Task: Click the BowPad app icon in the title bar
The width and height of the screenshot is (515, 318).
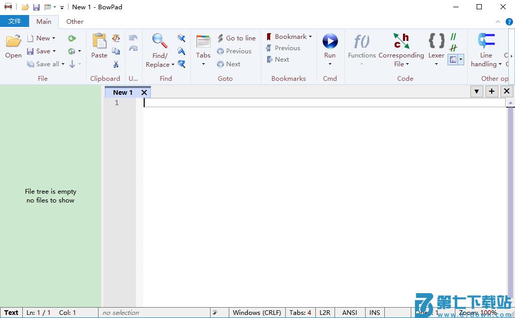Action: point(8,7)
